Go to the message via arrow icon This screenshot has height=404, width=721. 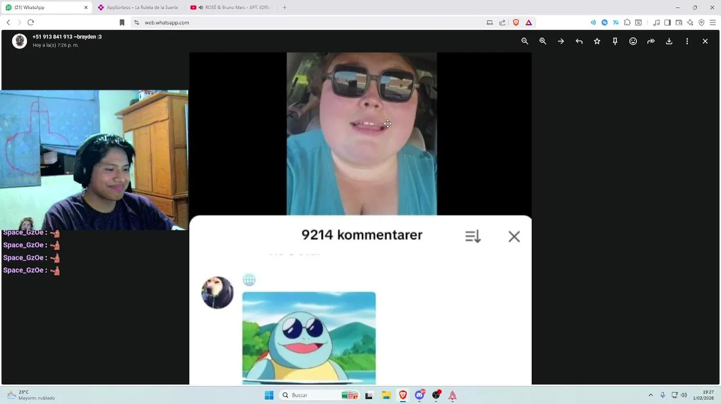coord(561,41)
